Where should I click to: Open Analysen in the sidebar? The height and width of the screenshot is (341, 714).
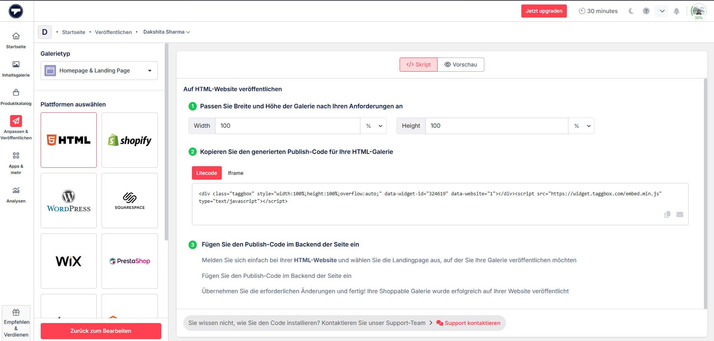(16, 195)
